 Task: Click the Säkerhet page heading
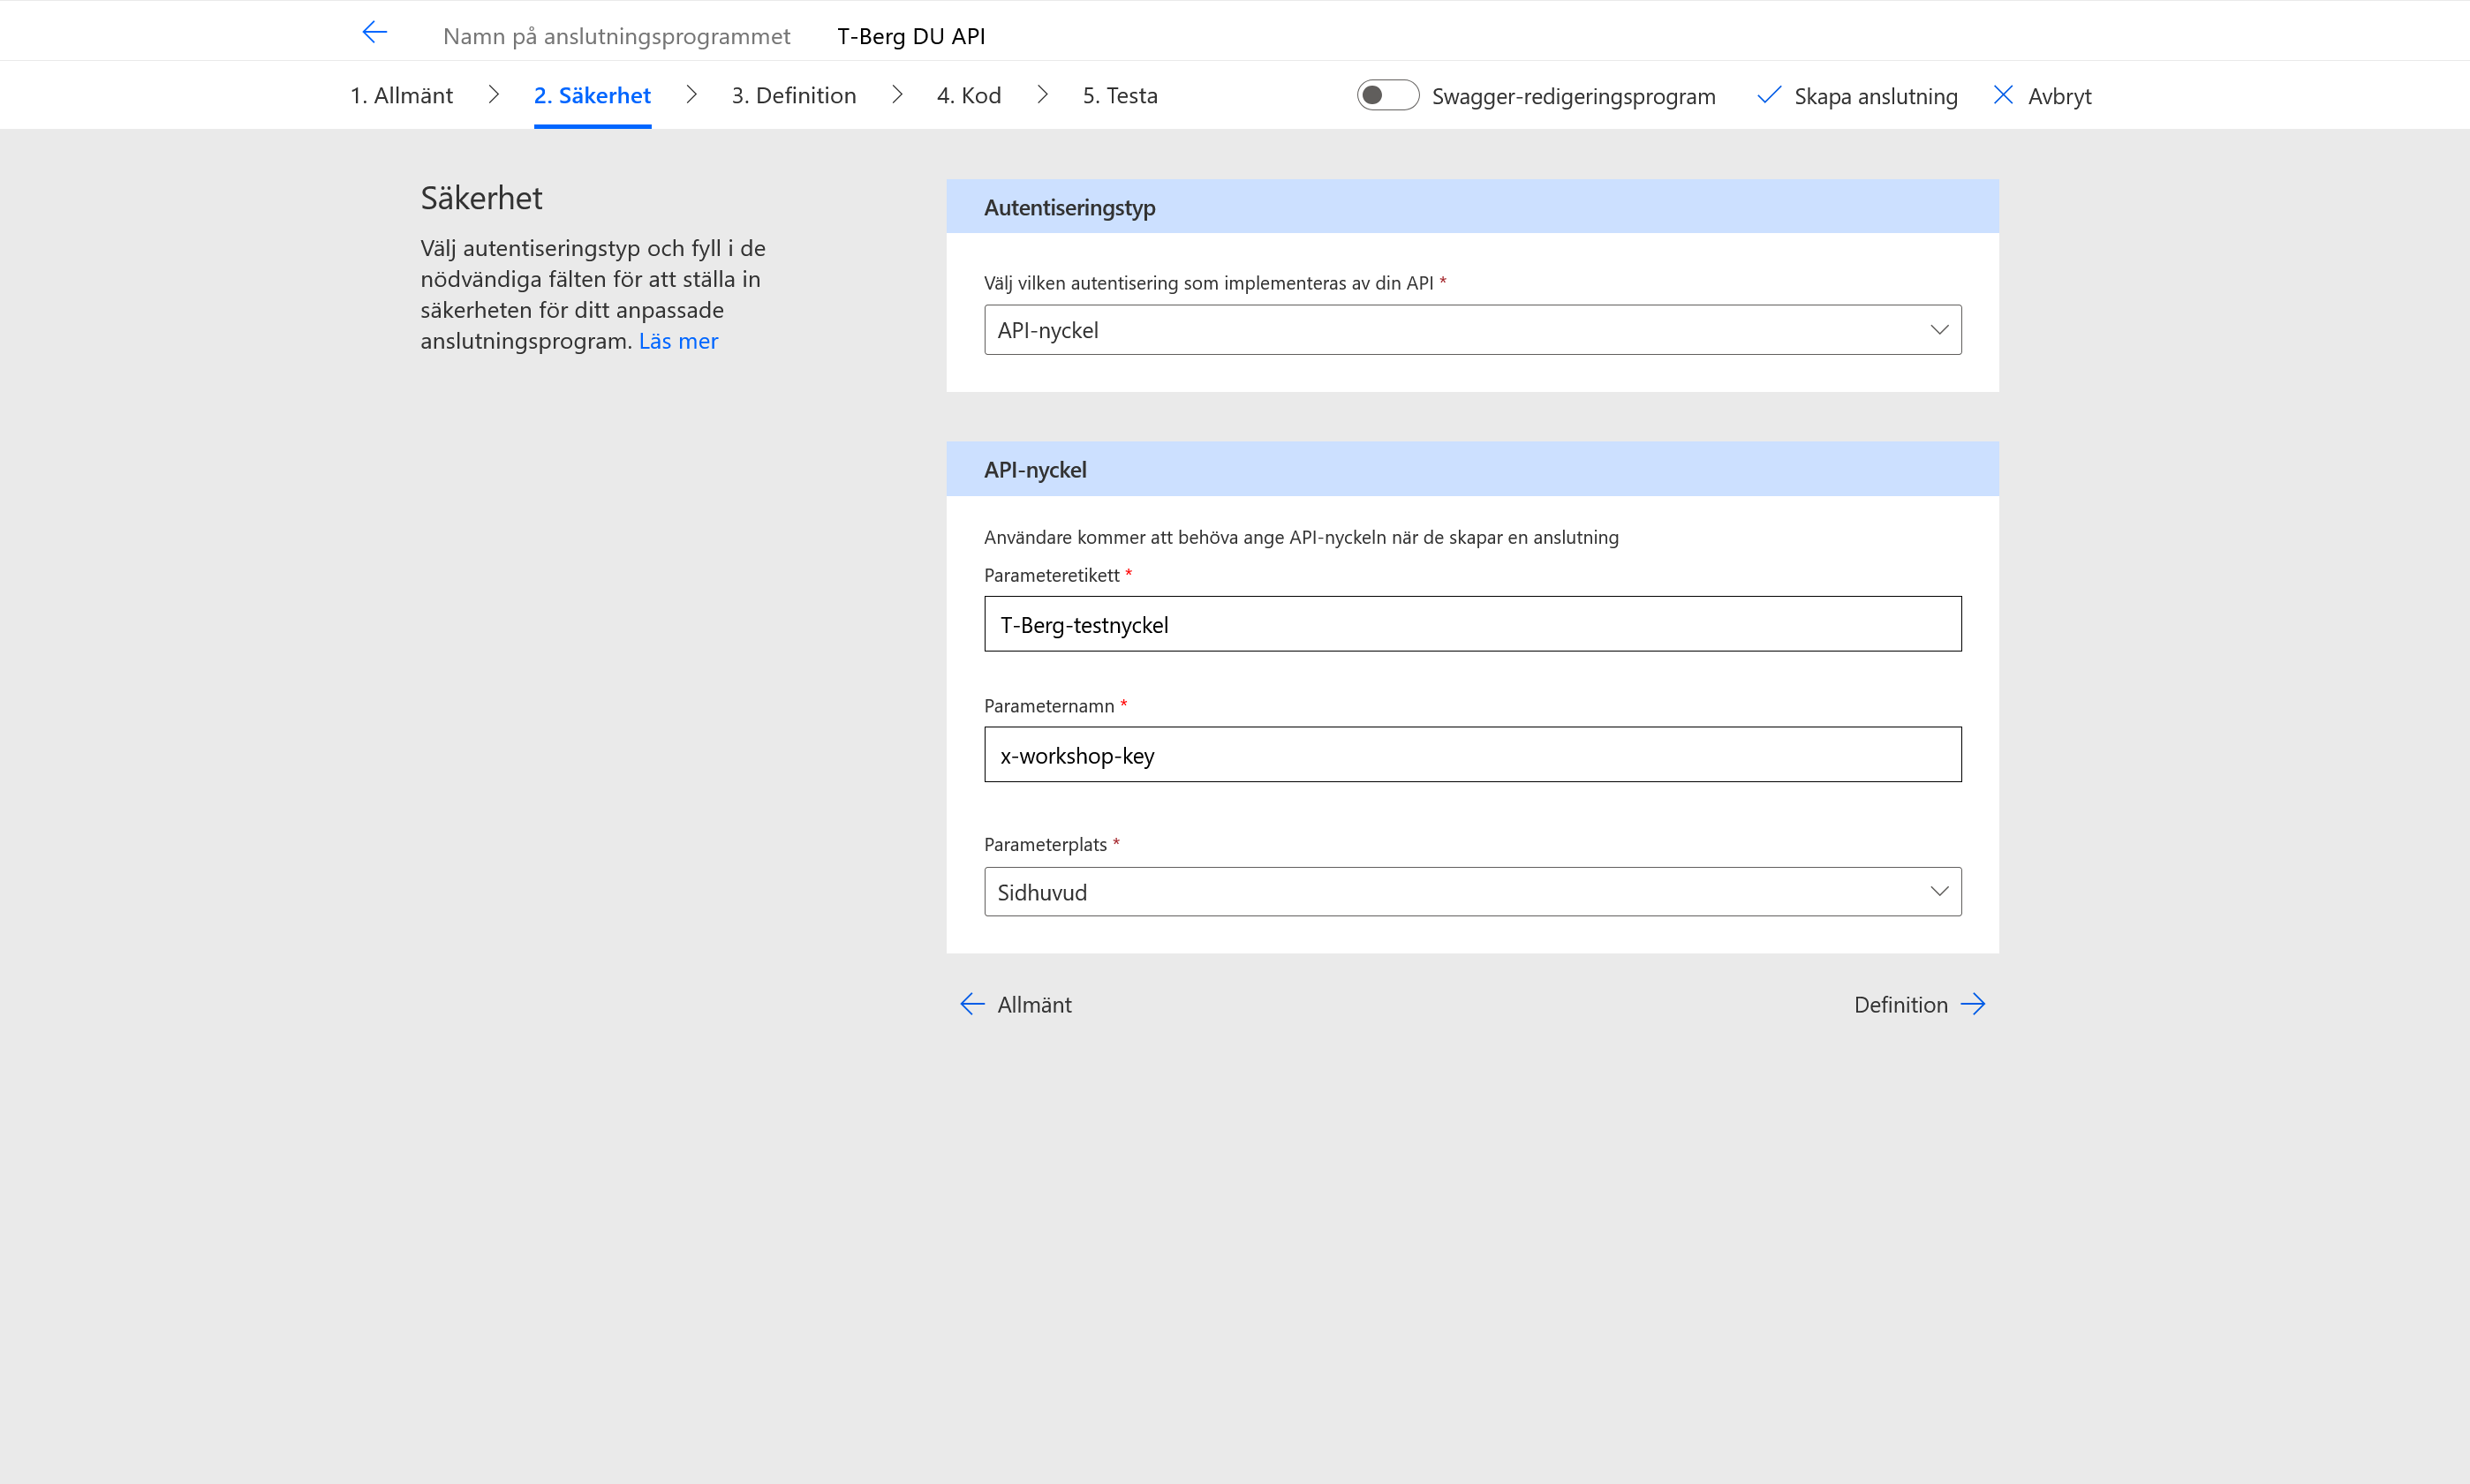tap(481, 198)
